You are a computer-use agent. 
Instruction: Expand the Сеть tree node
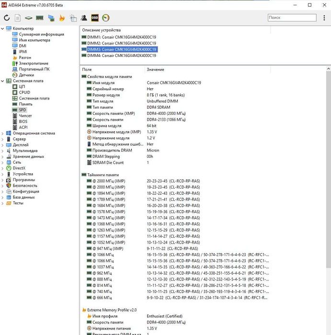click(2, 162)
